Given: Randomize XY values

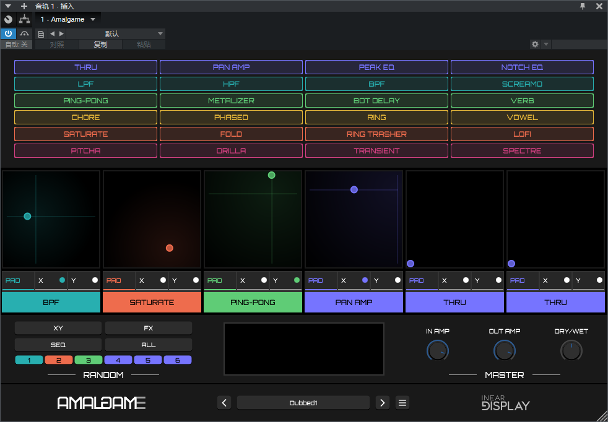Looking at the screenshot, I should pyautogui.click(x=58, y=328).
